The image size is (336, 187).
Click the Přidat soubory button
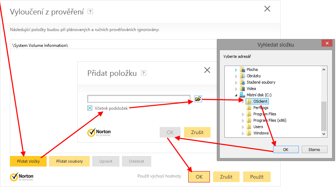click(70, 161)
